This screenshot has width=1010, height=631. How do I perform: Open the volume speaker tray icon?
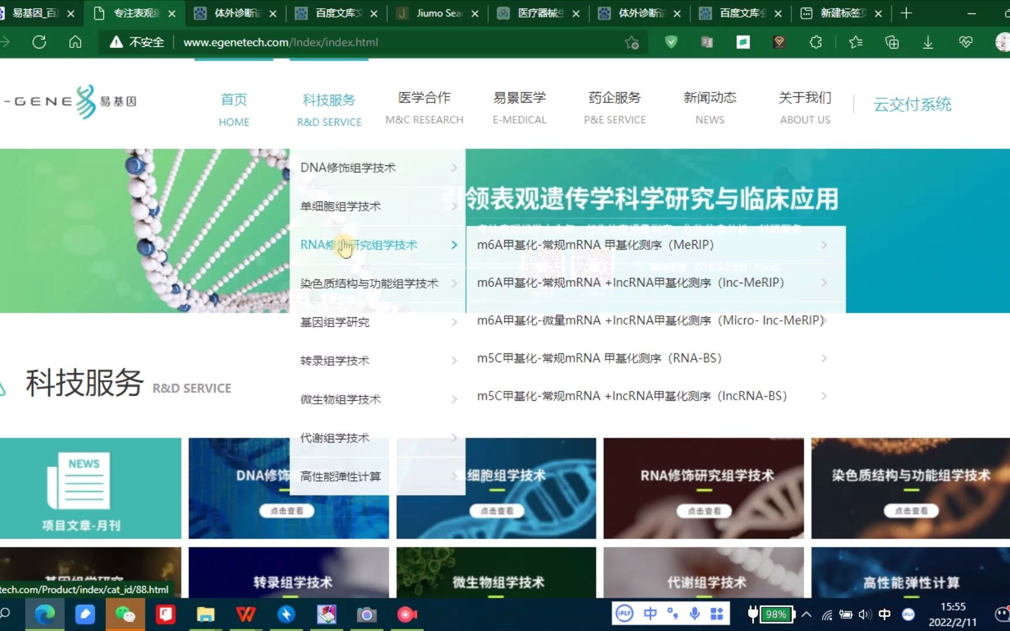pos(865,615)
